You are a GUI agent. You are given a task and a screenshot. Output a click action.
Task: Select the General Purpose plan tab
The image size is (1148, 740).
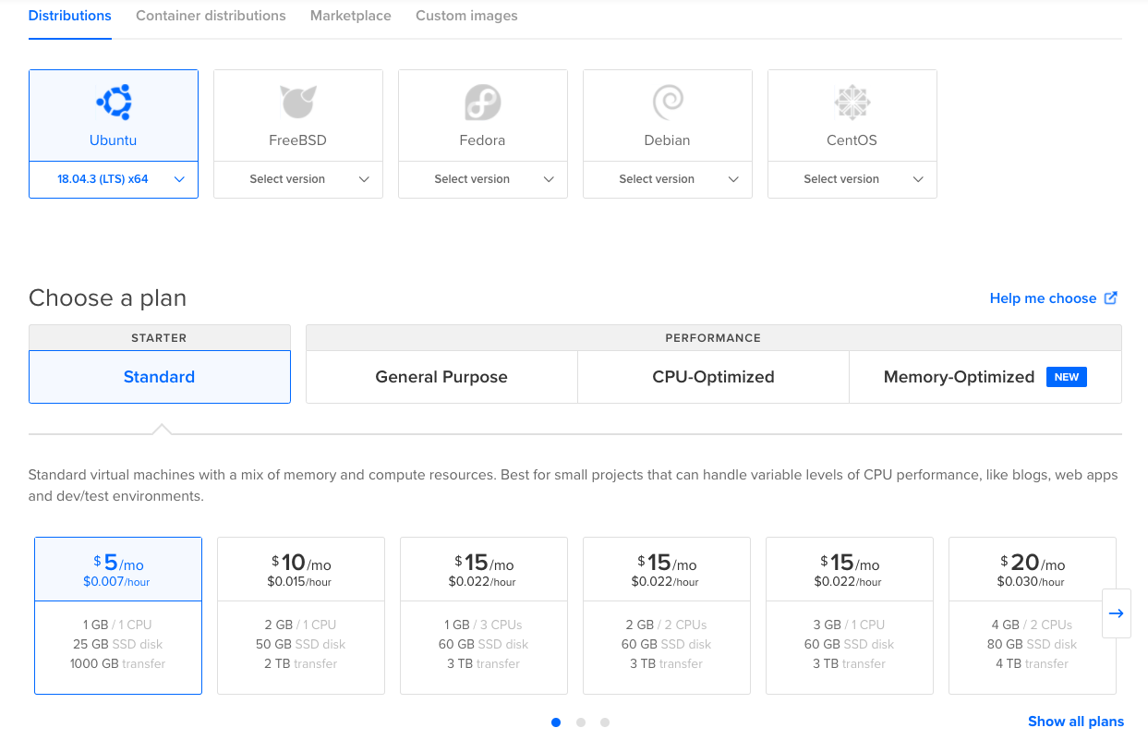(x=441, y=377)
